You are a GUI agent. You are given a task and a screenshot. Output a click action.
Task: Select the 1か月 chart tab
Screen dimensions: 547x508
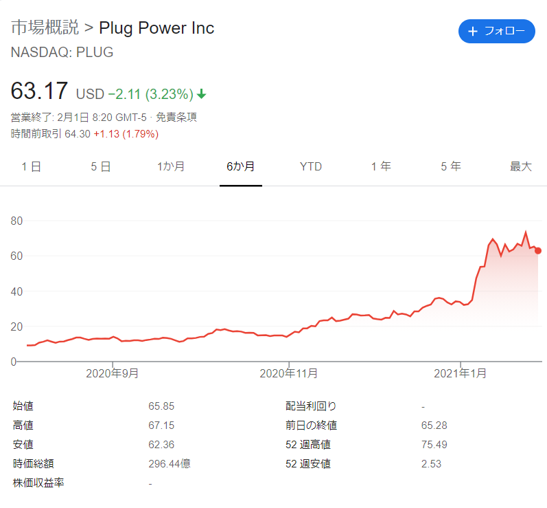[x=171, y=166]
